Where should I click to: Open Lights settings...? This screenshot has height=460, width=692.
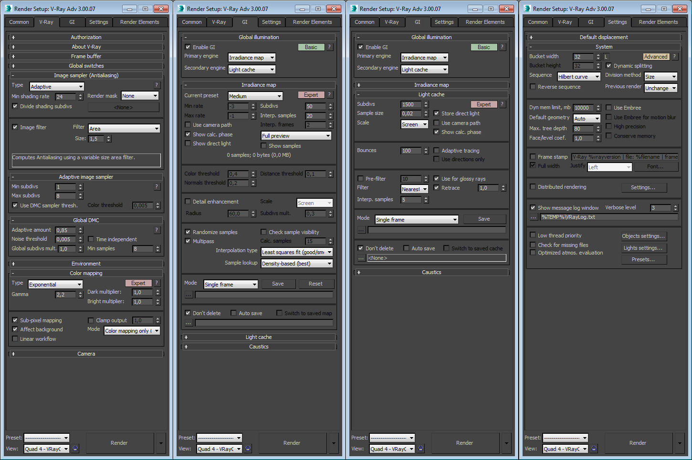pyautogui.click(x=643, y=248)
